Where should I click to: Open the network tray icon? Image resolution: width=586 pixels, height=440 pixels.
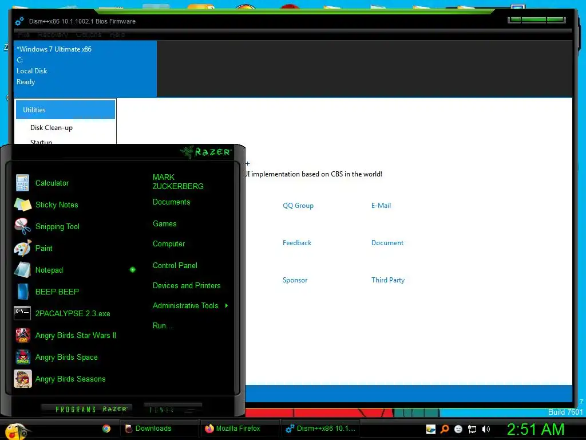472,429
